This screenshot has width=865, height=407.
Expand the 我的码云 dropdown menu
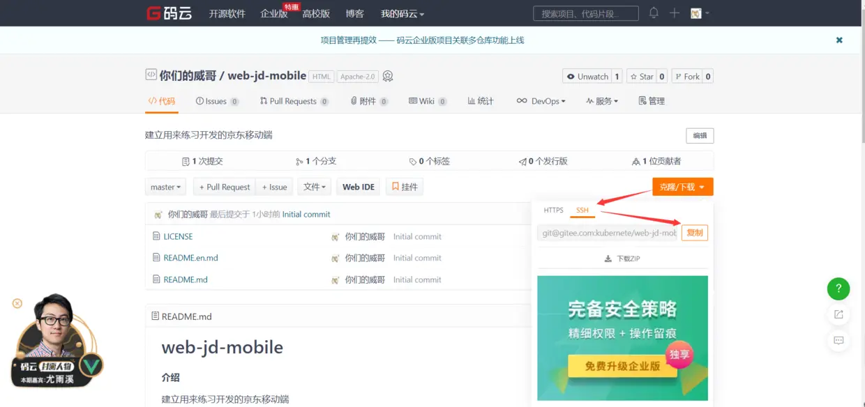pos(403,13)
